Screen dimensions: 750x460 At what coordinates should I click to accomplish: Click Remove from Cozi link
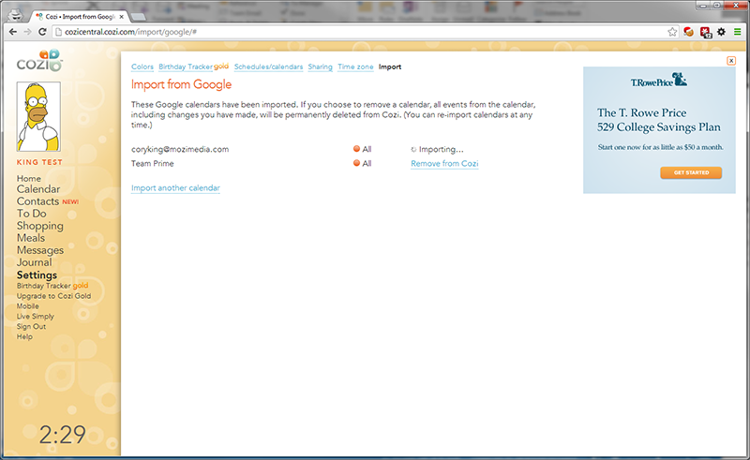tap(444, 164)
